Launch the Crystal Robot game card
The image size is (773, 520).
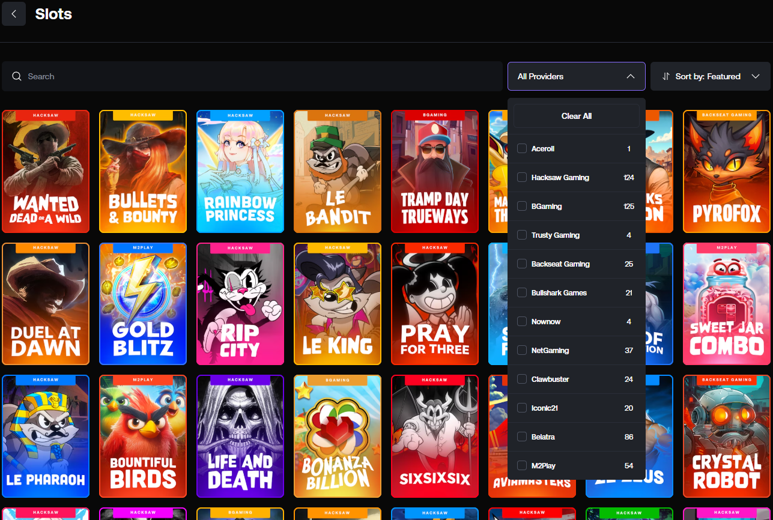(727, 437)
